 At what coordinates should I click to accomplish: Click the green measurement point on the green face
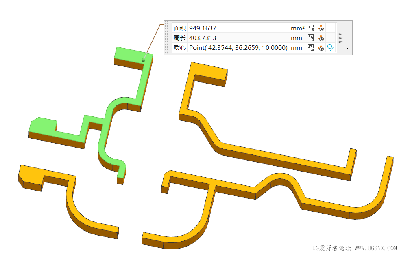[x=144, y=60]
